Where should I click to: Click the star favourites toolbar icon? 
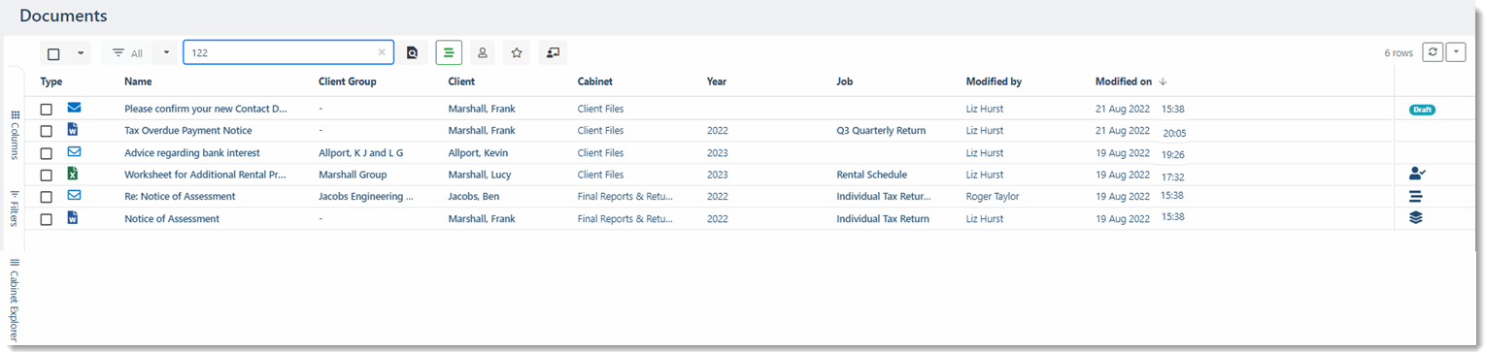click(x=517, y=53)
